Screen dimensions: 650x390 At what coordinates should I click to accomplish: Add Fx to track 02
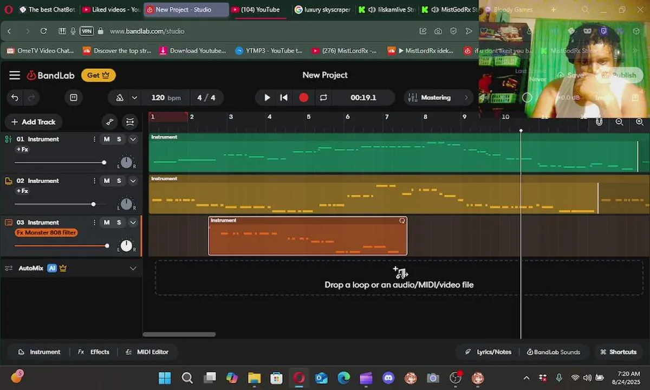pyautogui.click(x=22, y=191)
